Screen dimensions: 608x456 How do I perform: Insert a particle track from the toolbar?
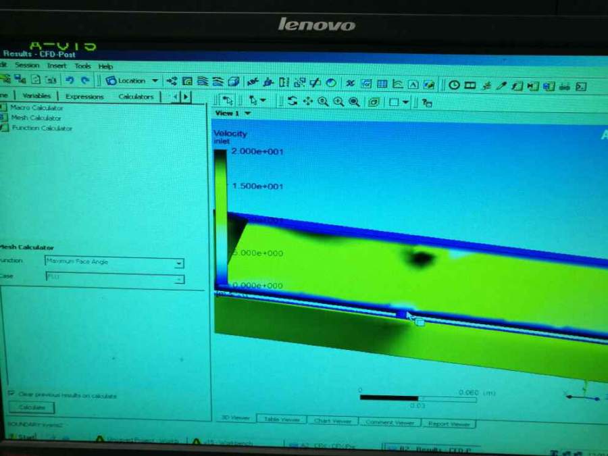pyautogui.click(x=218, y=82)
